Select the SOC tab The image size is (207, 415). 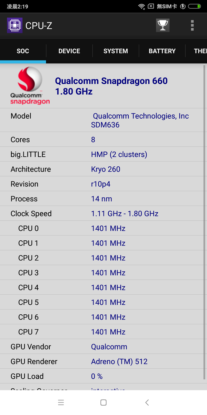[x=23, y=51]
